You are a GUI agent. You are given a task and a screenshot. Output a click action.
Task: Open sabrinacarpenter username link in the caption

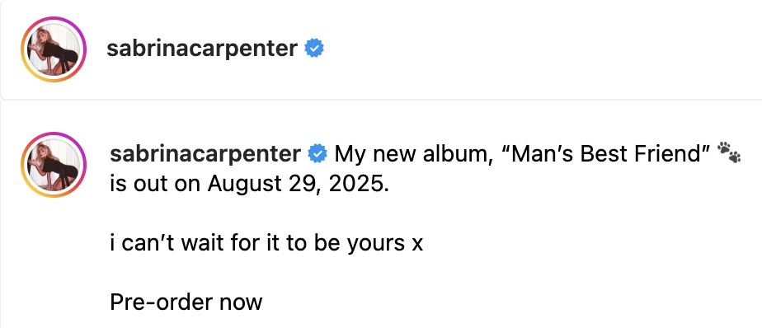click(x=205, y=155)
